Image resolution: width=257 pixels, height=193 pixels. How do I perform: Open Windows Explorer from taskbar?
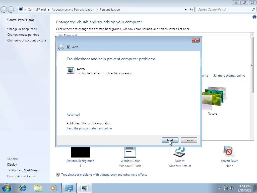[x=38, y=188]
